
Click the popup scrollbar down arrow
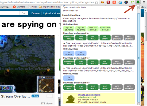pos(139,104)
